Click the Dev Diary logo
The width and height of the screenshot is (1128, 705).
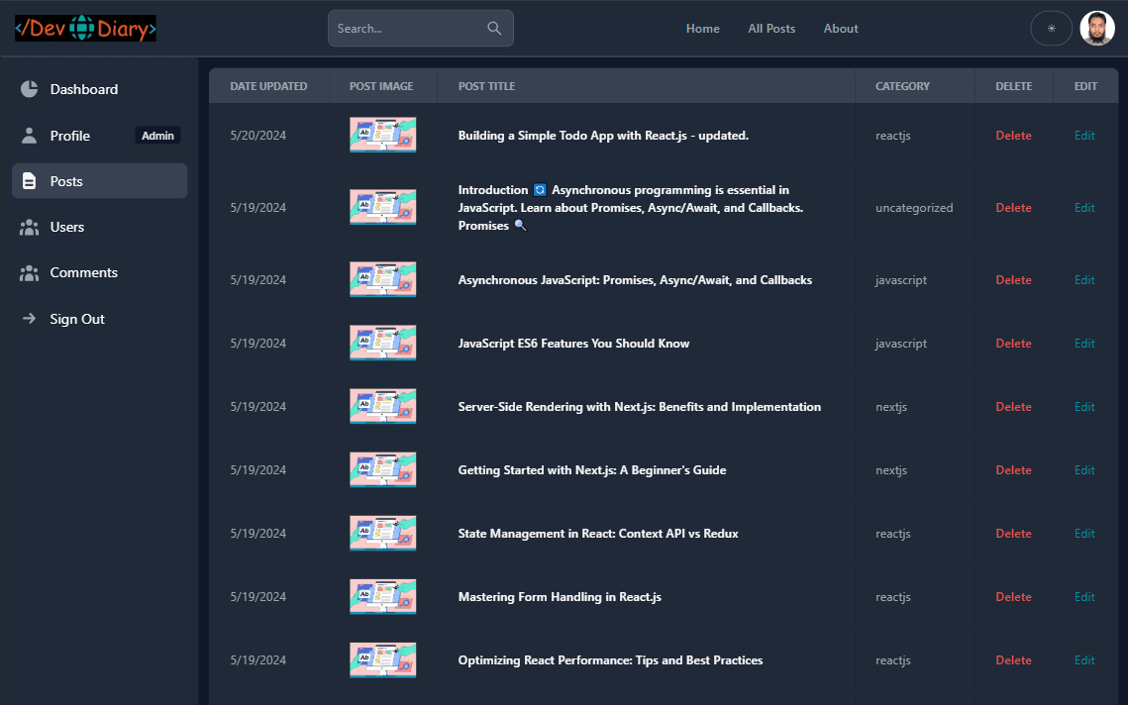tap(85, 29)
